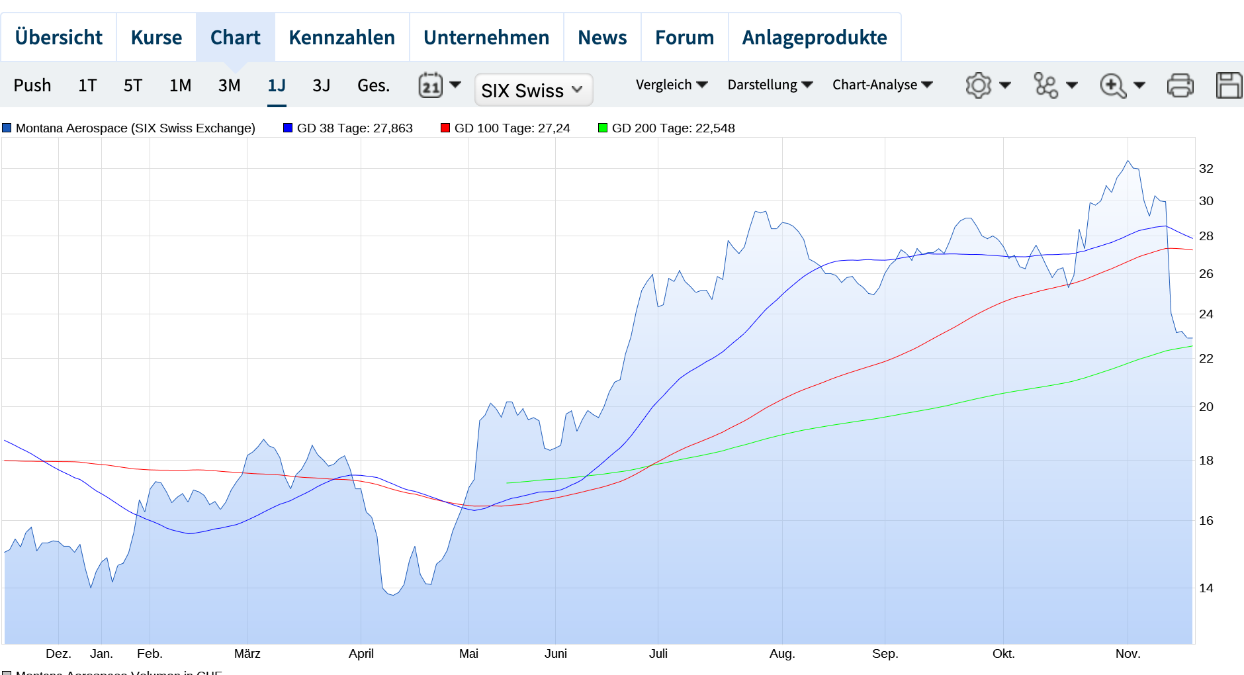Open the calendar date picker icon
1244x675 pixels.
click(431, 85)
